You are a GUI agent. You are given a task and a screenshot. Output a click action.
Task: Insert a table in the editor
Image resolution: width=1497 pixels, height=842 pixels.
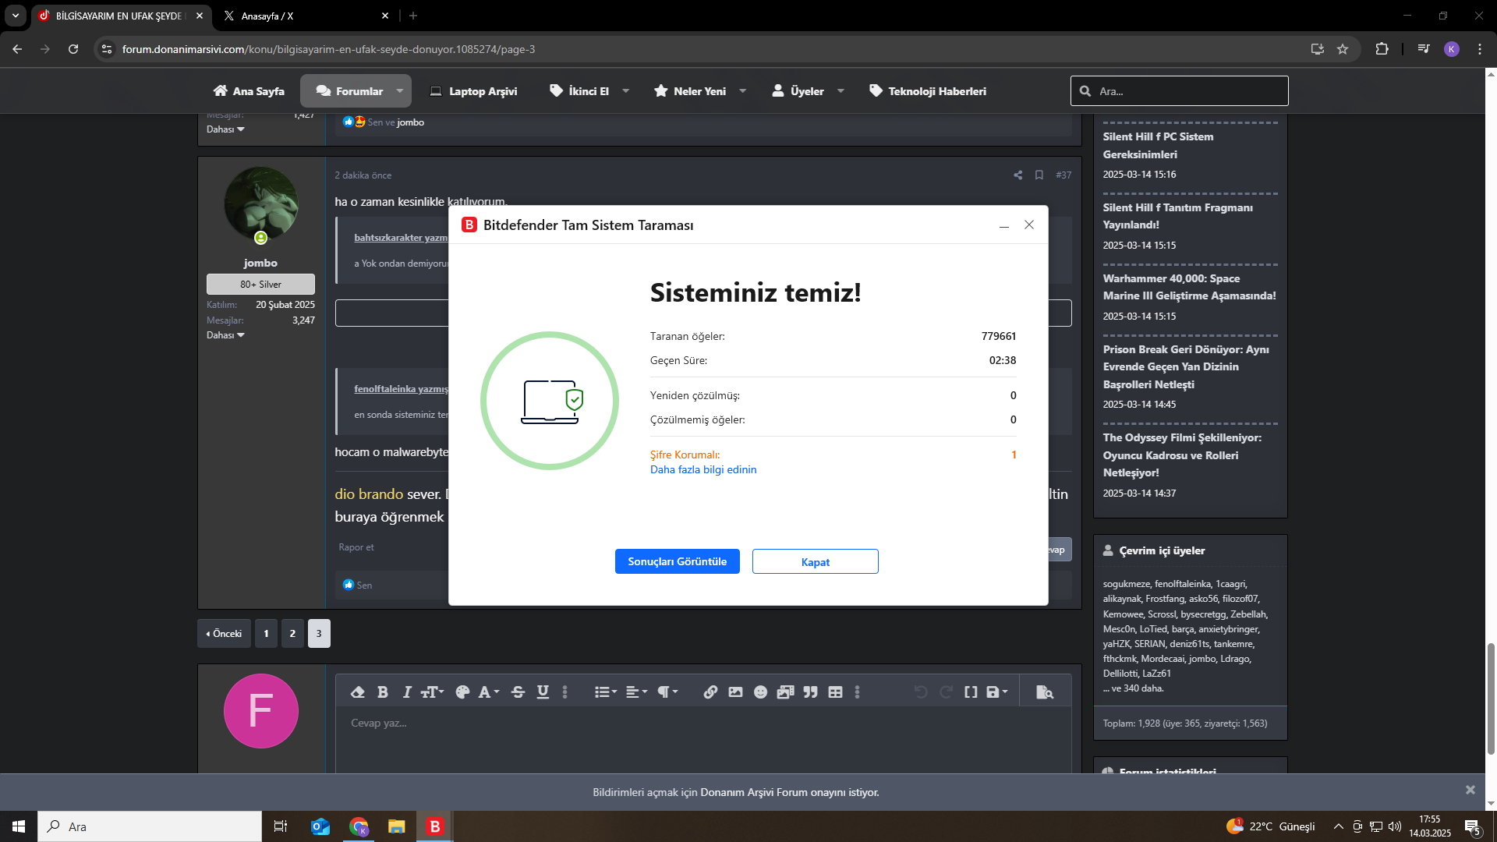pos(835,692)
